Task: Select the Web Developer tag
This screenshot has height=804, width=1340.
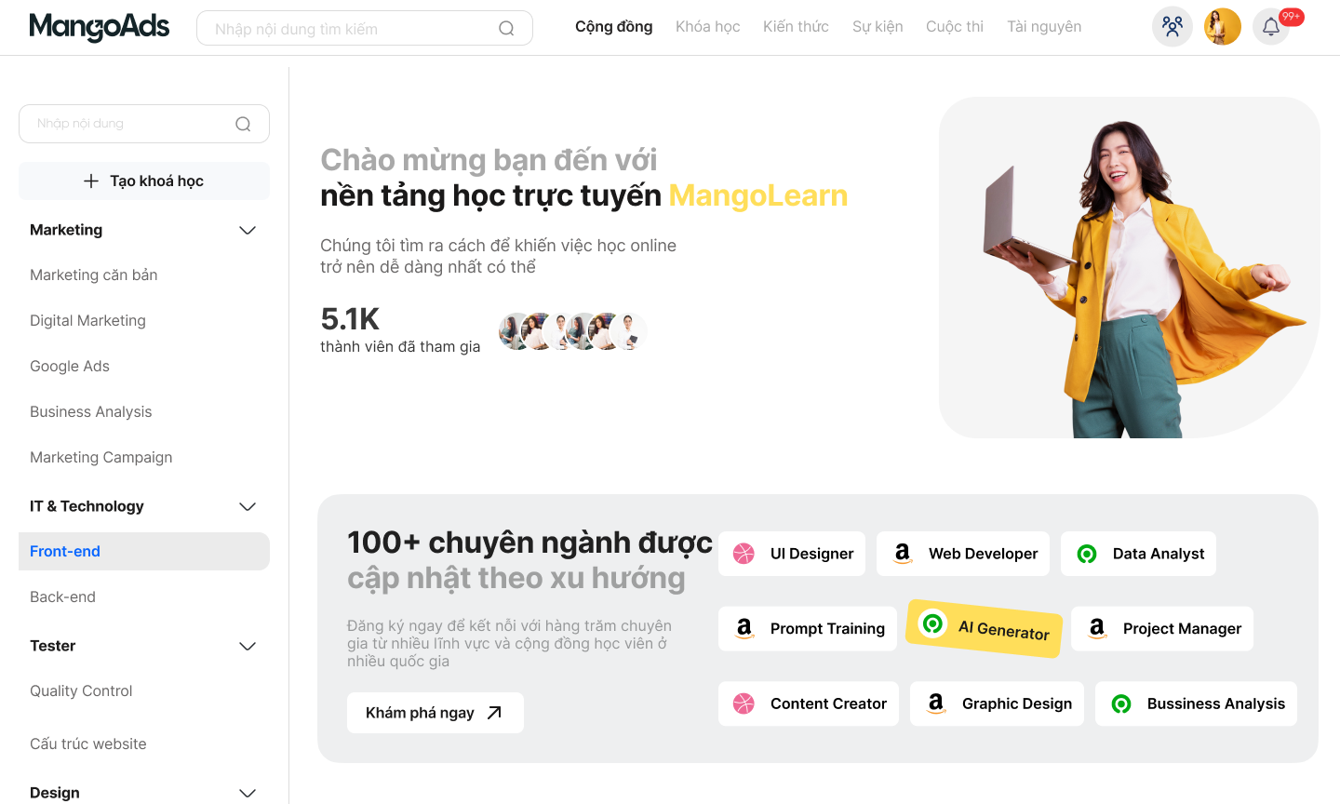Action: (x=963, y=554)
